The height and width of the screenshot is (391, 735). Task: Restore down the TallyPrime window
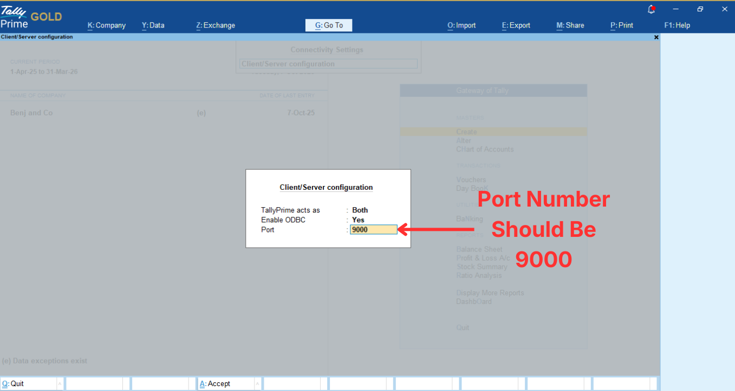point(700,9)
